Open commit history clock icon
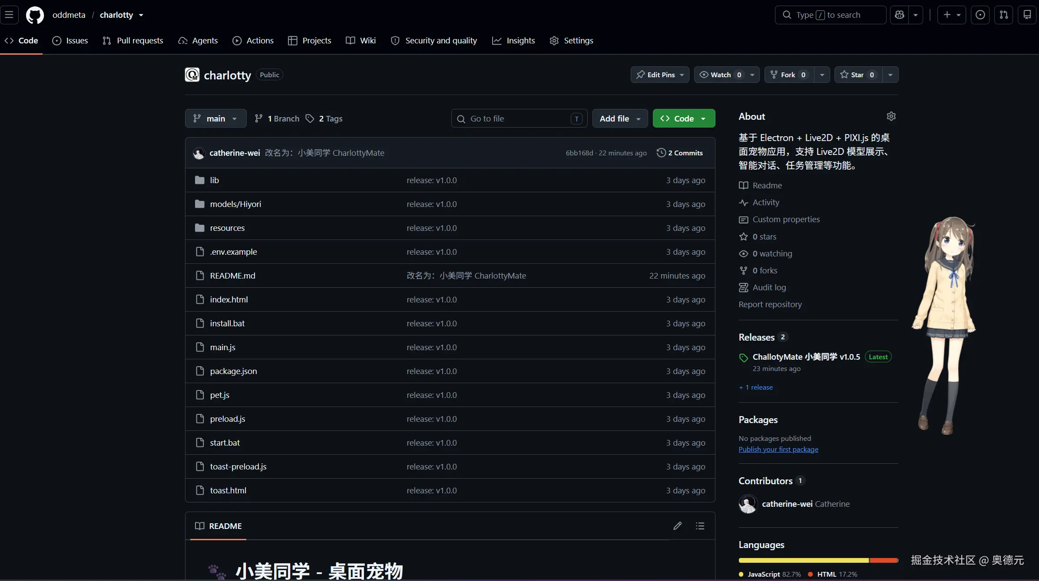The image size is (1039, 581). (661, 153)
